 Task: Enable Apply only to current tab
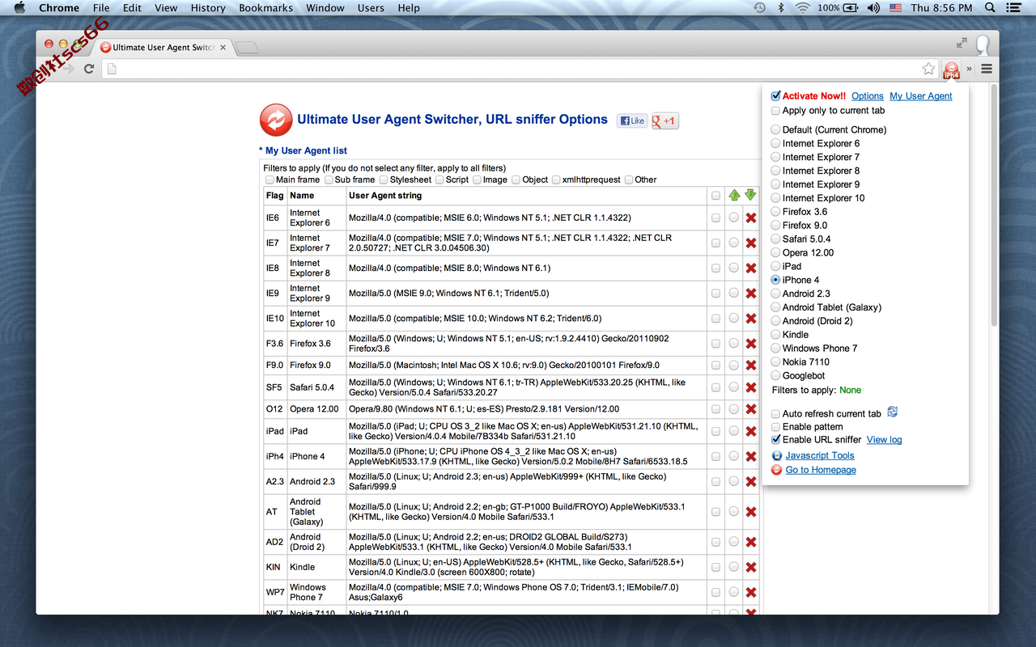[x=776, y=111]
